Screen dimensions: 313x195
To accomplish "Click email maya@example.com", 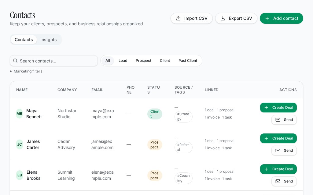I will pos(103,114).
